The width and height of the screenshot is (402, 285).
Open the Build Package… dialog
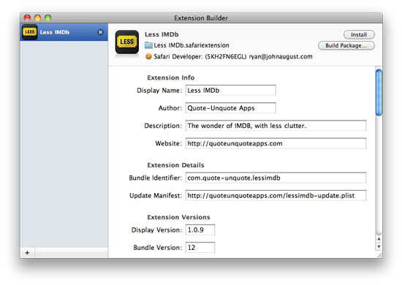coord(346,45)
